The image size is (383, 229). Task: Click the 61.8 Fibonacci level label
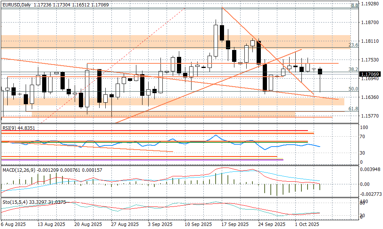tap(353, 109)
